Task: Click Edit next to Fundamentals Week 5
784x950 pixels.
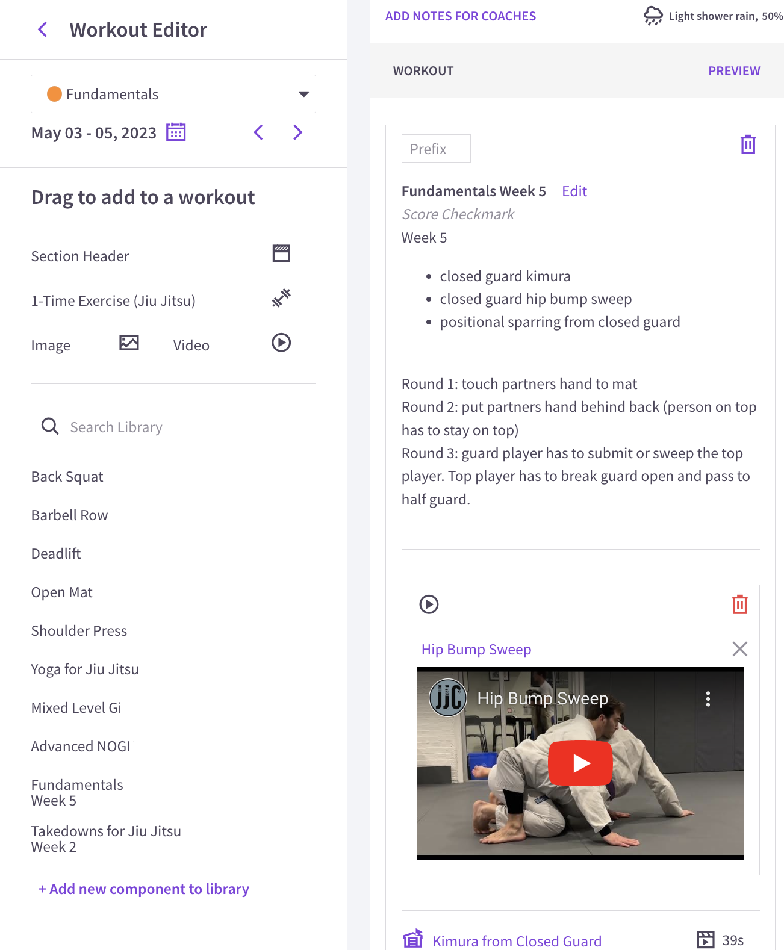Action: (574, 191)
